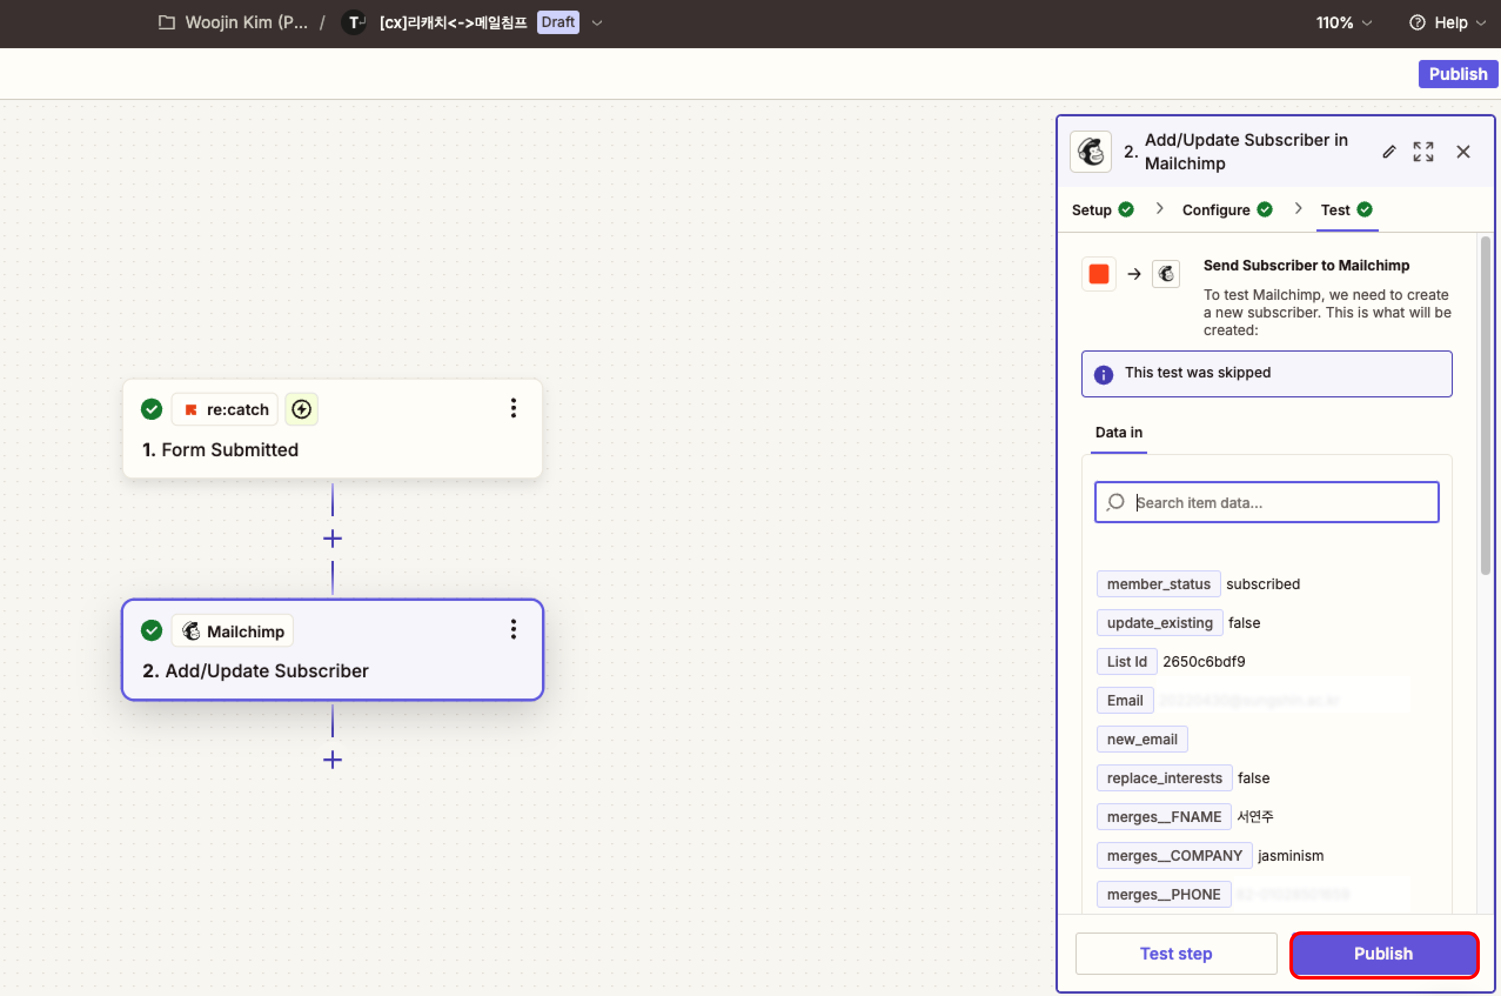Click the subscribed status value
The height and width of the screenshot is (996, 1501).
pyautogui.click(x=1262, y=584)
